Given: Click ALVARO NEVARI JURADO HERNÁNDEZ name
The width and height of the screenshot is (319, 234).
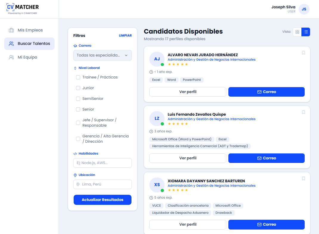Looking at the screenshot, I should (203, 55).
